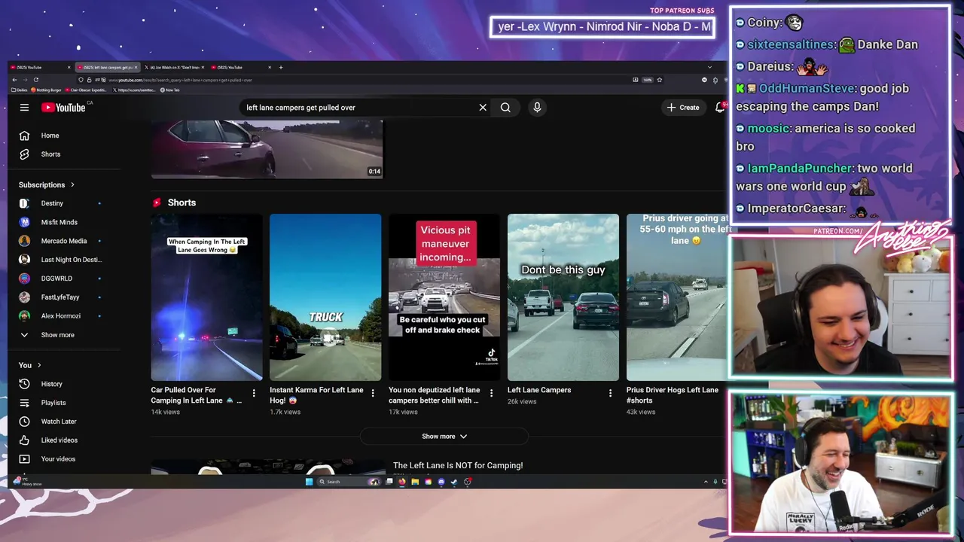This screenshot has width=964, height=542.
Task: Open the Misfit Minds subscription
Action: 59,222
